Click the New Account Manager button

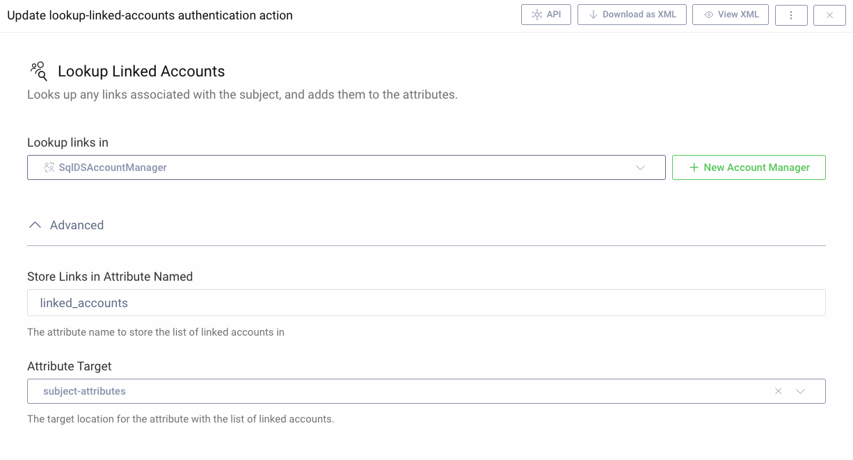pos(749,167)
